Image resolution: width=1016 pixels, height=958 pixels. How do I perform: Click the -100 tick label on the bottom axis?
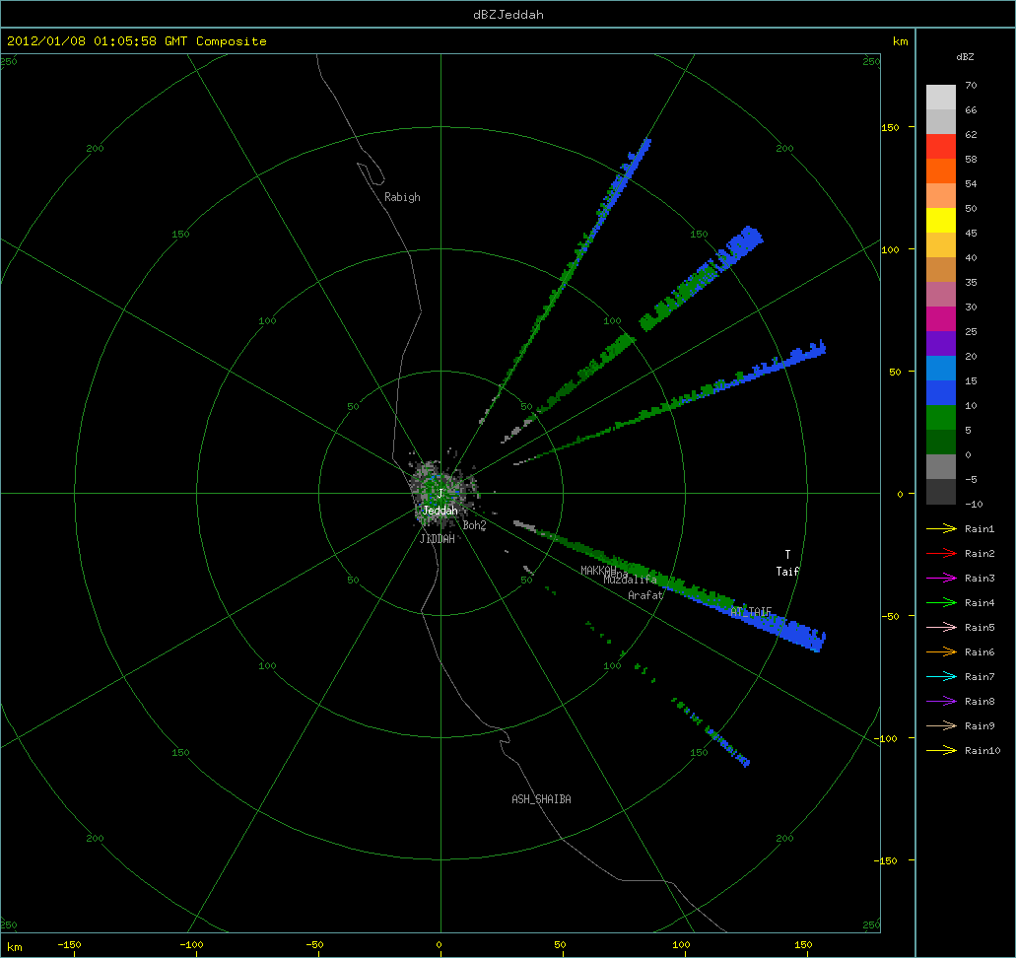(191, 944)
